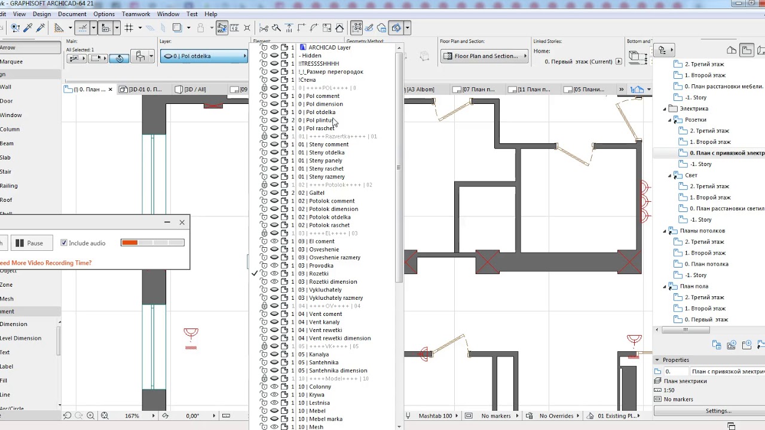Click the Zoom In magnifier icon

[90, 416]
